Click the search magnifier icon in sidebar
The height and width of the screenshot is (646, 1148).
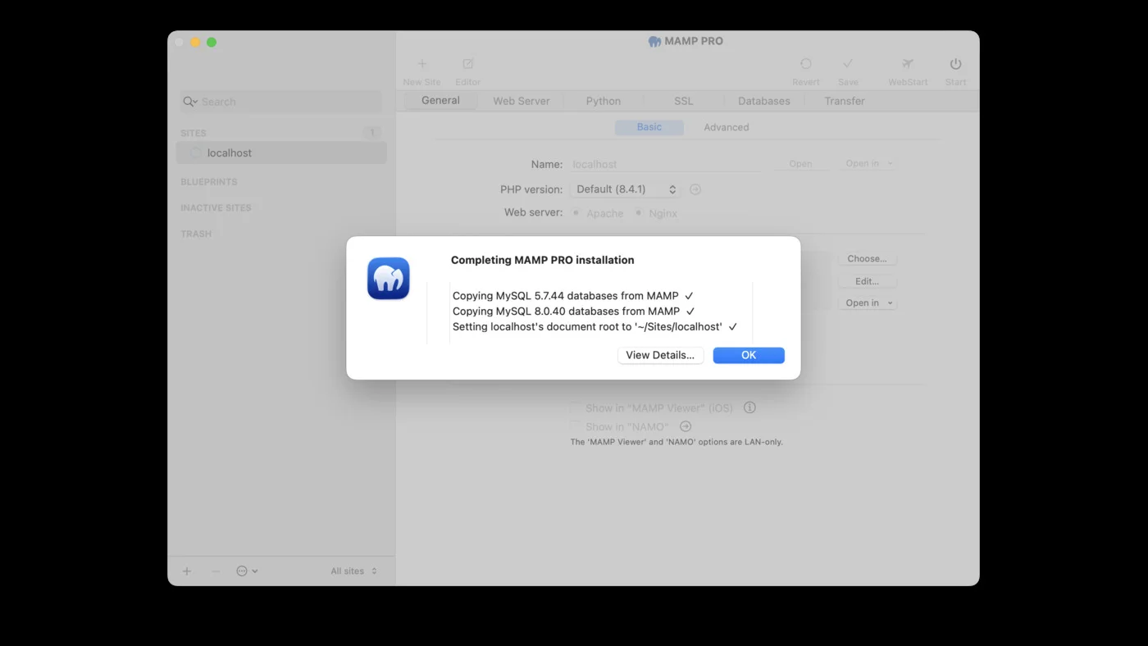tap(190, 102)
